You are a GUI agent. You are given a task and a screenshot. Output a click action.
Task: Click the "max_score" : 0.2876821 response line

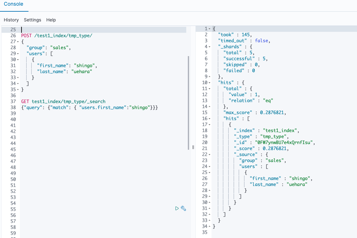(x=255, y=113)
